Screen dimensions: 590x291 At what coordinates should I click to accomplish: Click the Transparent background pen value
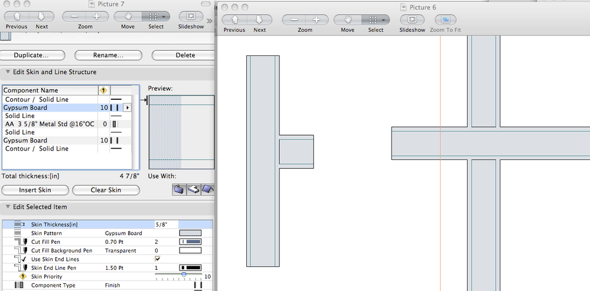pyautogui.click(x=120, y=250)
